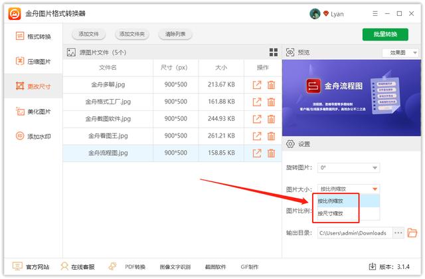Image resolution: width=425 pixels, height=279 pixels.
Task: Click the 添加文件夹 button
Action: (132, 34)
